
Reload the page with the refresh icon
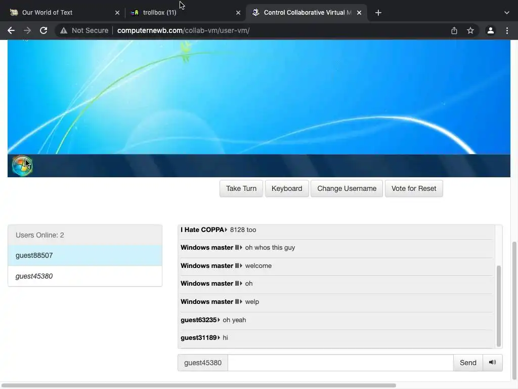[44, 30]
